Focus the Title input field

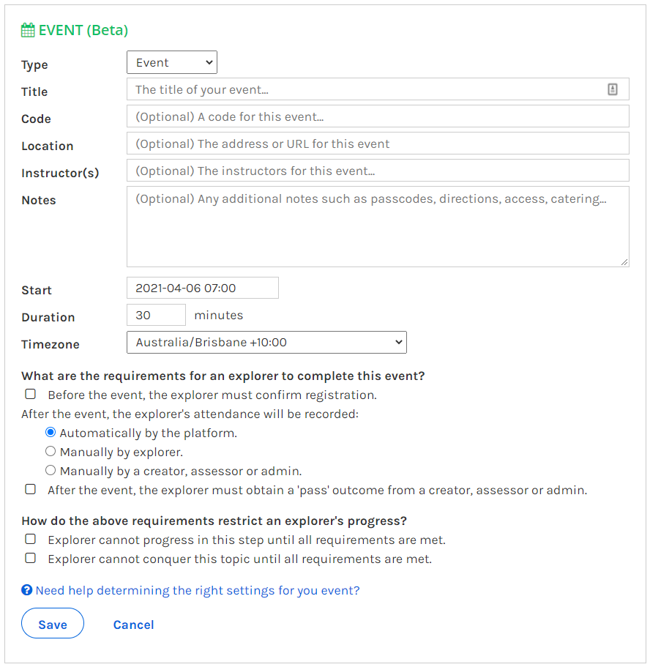click(x=378, y=89)
